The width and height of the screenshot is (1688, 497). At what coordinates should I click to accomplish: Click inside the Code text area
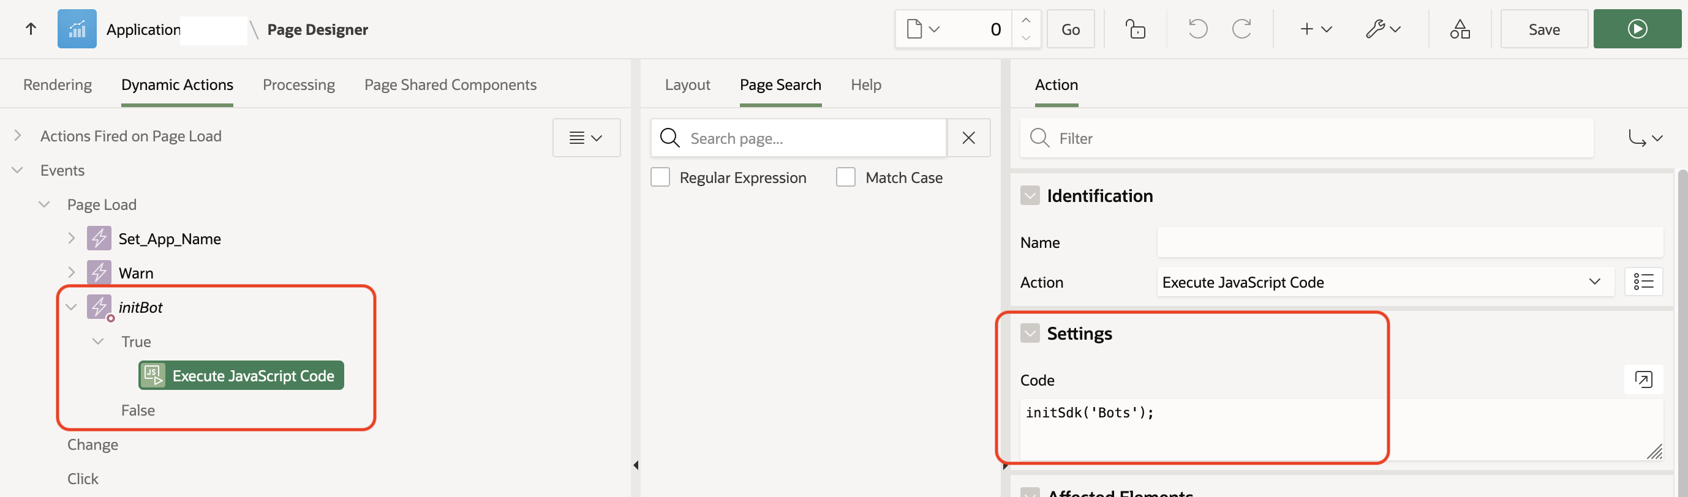tap(1341, 429)
